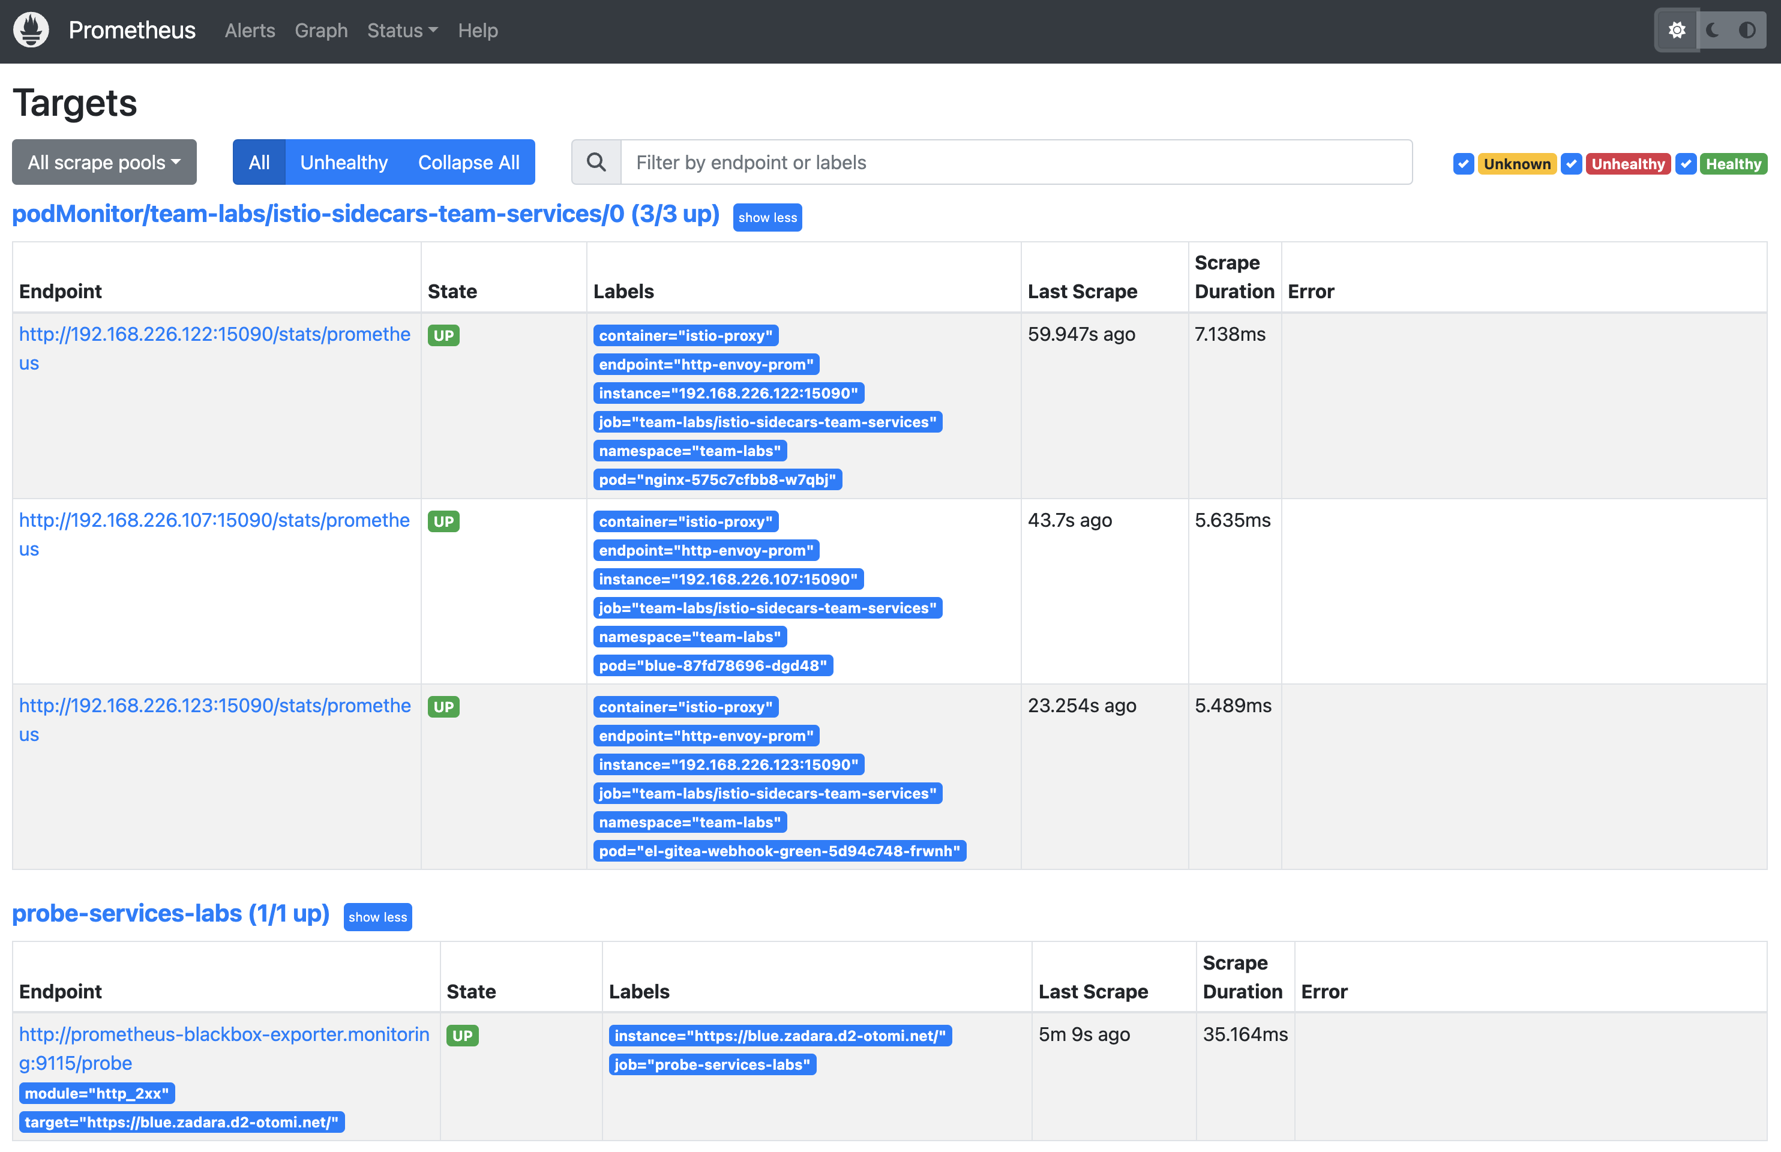Viewport: 1781px width, 1152px height.
Task: Toggle the Healthy filter checkbox
Action: tap(1685, 164)
